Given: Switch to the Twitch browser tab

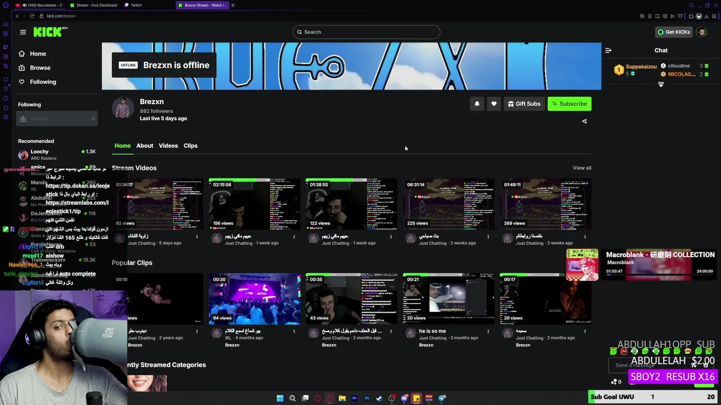Looking at the screenshot, I should click(133, 5).
